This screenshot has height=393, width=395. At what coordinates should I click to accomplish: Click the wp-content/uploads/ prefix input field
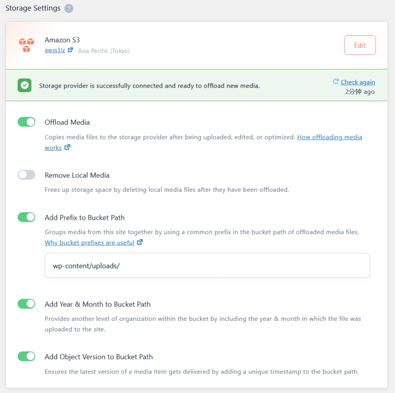(207, 266)
